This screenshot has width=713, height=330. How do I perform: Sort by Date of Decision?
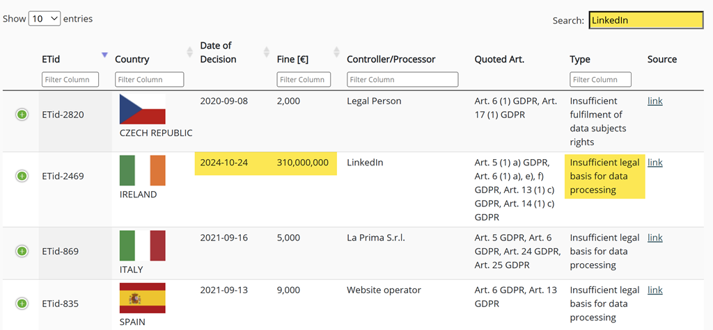(266, 53)
